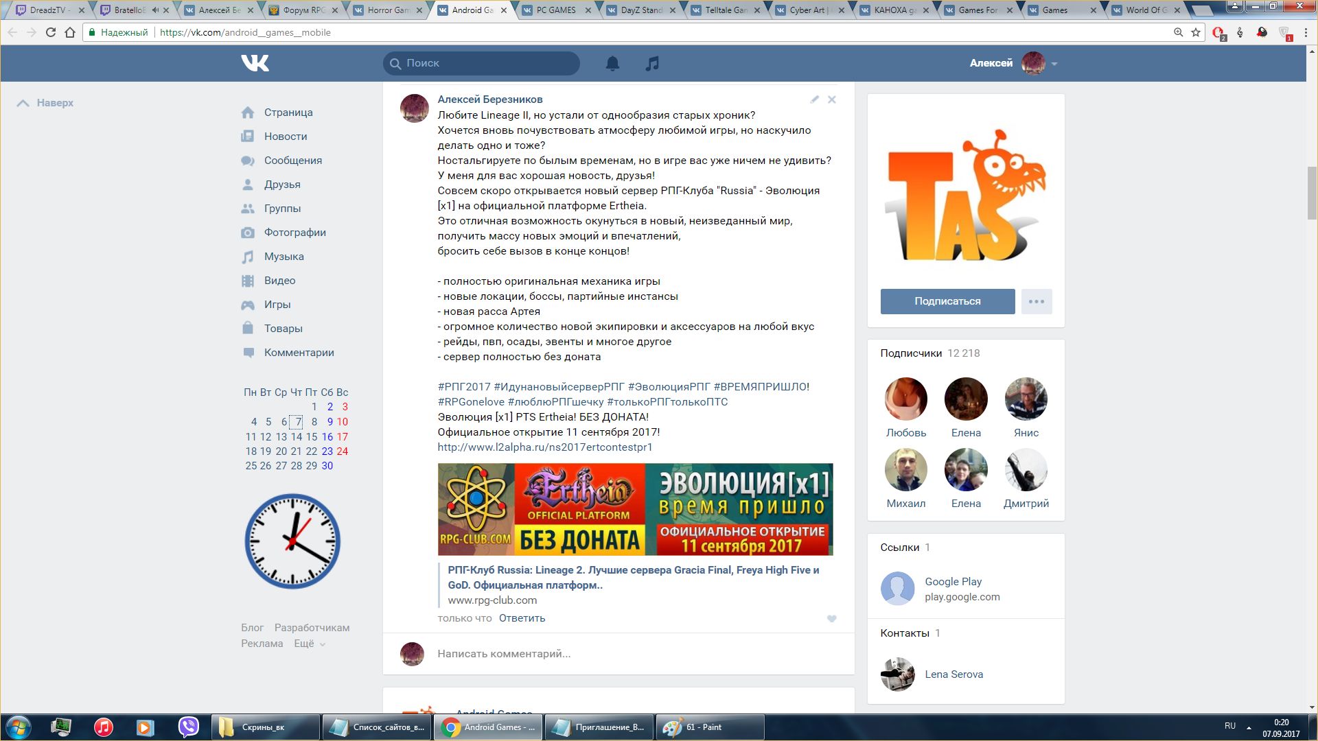Screen dimensions: 1318x741
Task: Open subscriber Дмитрий avatar
Action: (1026, 469)
